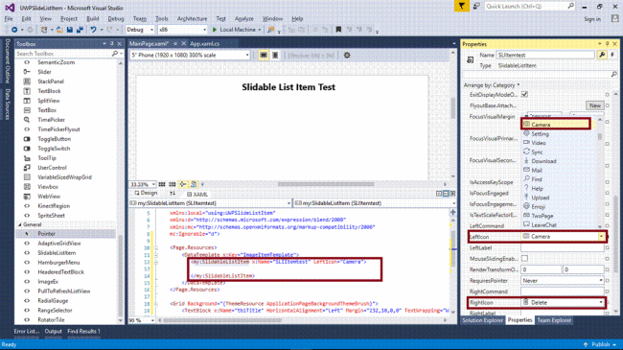Click the navigate backward toolbar icon
The width and height of the screenshot is (623, 350).
[x=14, y=30]
